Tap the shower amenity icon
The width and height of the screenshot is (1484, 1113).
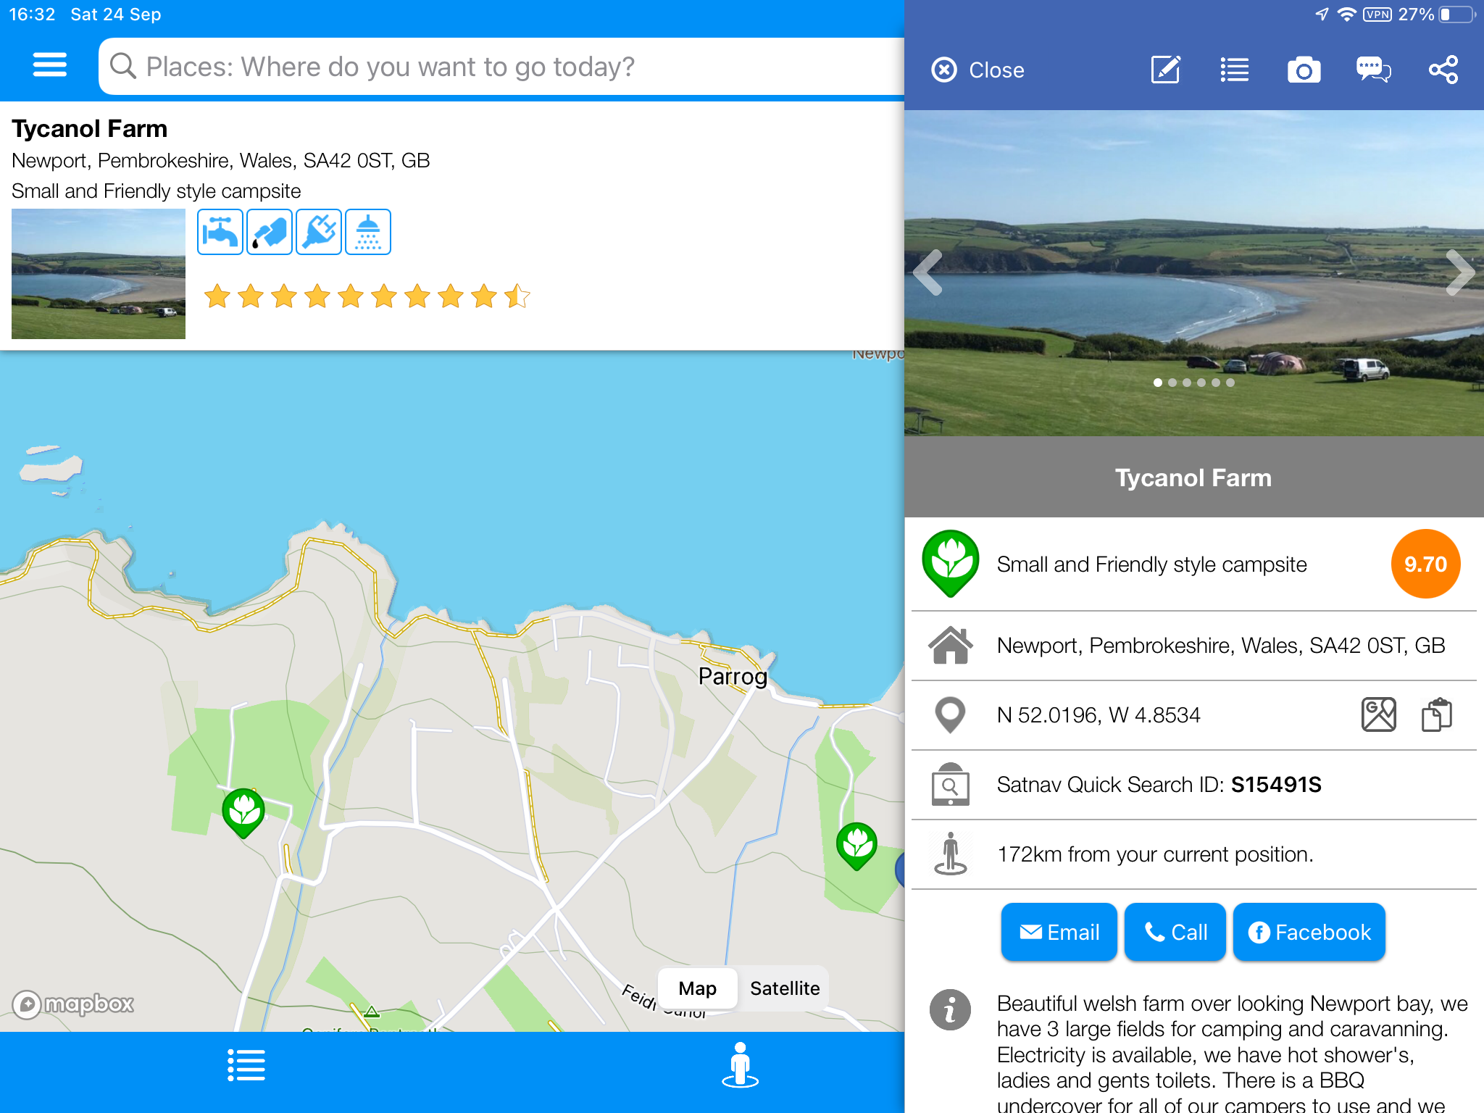point(368,232)
